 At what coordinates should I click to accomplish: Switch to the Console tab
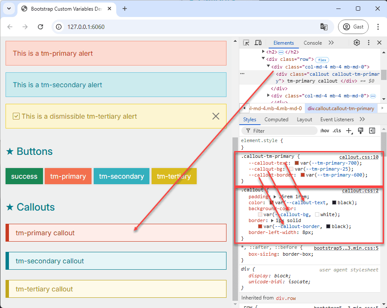click(x=312, y=43)
